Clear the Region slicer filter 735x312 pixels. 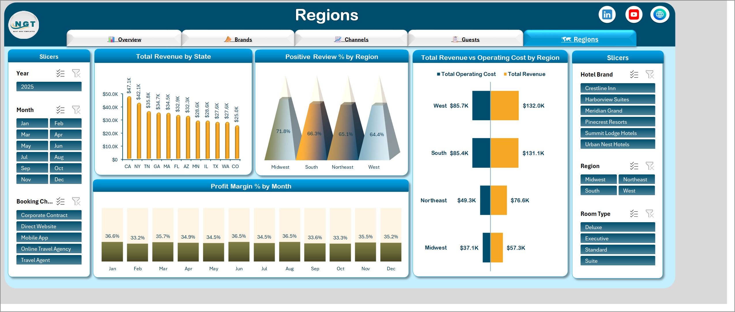[650, 166]
